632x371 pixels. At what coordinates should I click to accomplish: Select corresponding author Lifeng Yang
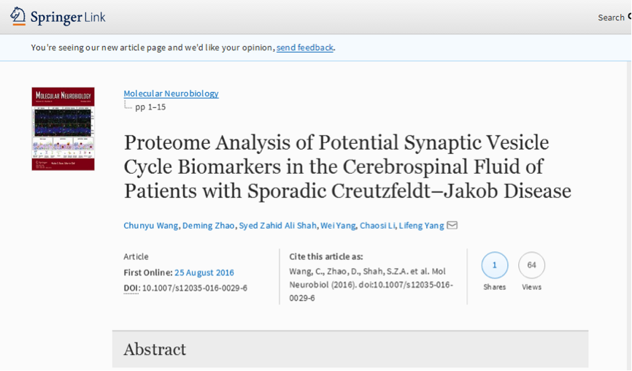[421, 225]
